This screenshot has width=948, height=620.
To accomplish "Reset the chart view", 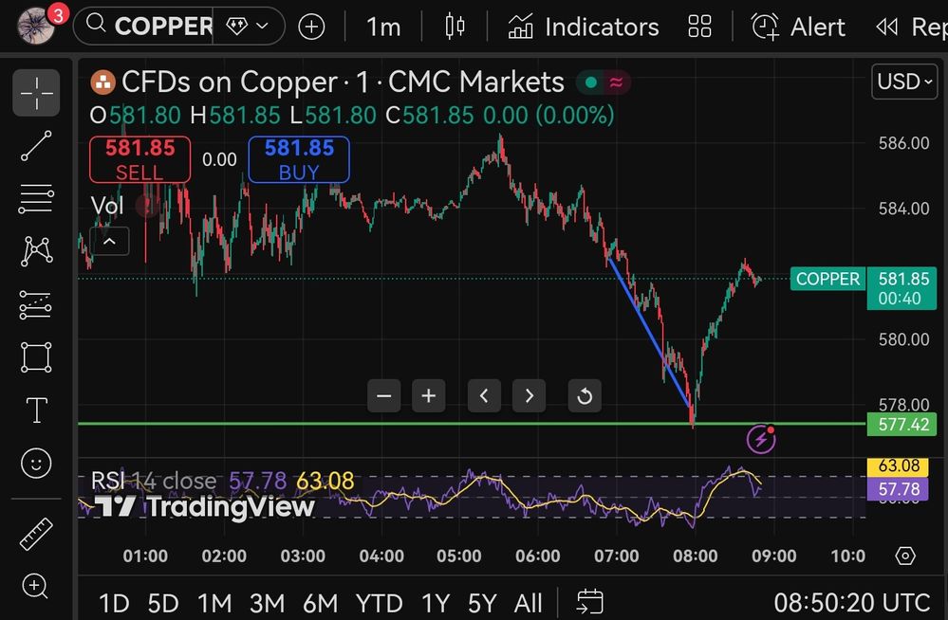I will [x=585, y=396].
